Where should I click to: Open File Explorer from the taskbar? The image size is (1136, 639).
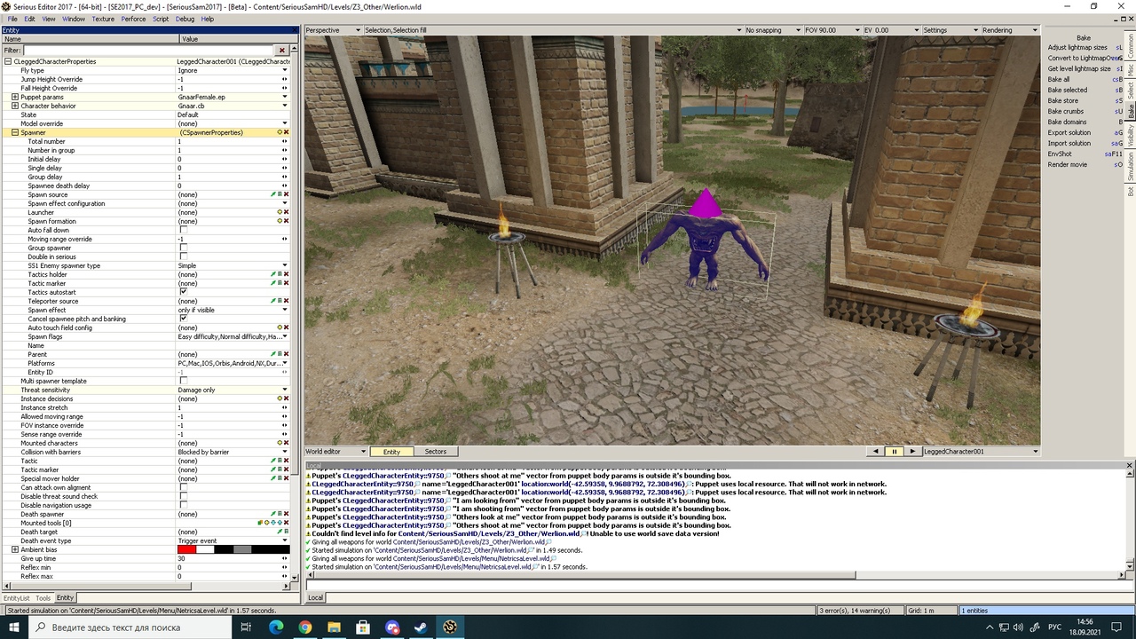pyautogui.click(x=334, y=627)
